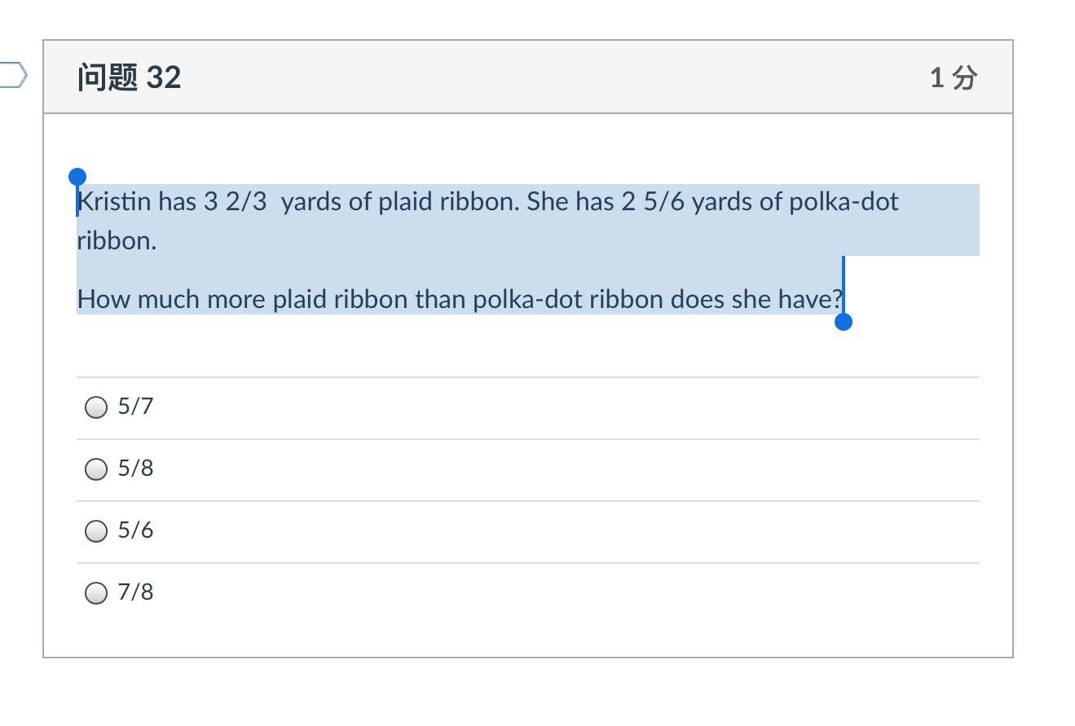
Task: Click the word "much" in the question
Action: click(x=168, y=299)
